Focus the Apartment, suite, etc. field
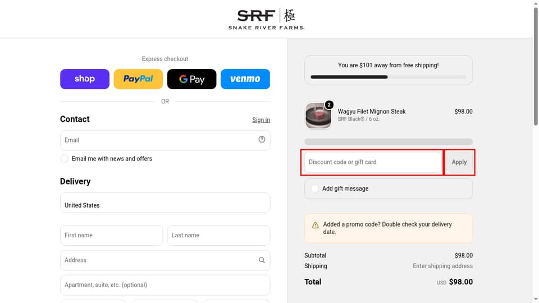The width and height of the screenshot is (539, 303). click(165, 285)
